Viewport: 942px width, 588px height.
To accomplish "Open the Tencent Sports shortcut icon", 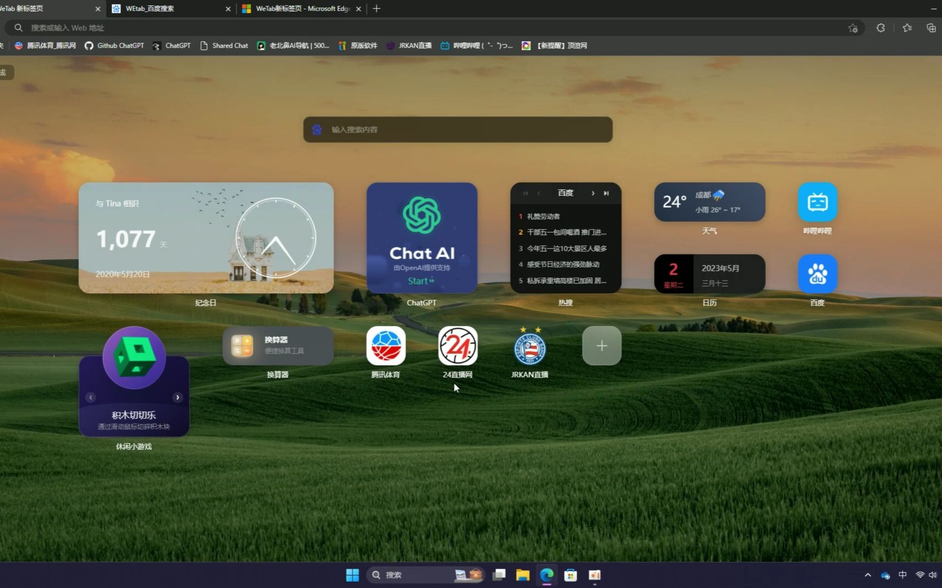I will click(x=386, y=346).
